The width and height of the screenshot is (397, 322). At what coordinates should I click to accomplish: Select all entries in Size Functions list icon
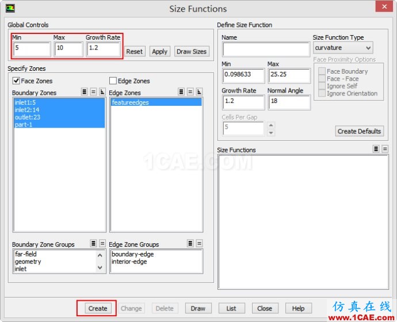point(376,149)
